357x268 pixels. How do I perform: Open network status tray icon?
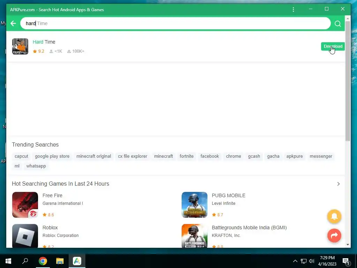(x=304, y=261)
